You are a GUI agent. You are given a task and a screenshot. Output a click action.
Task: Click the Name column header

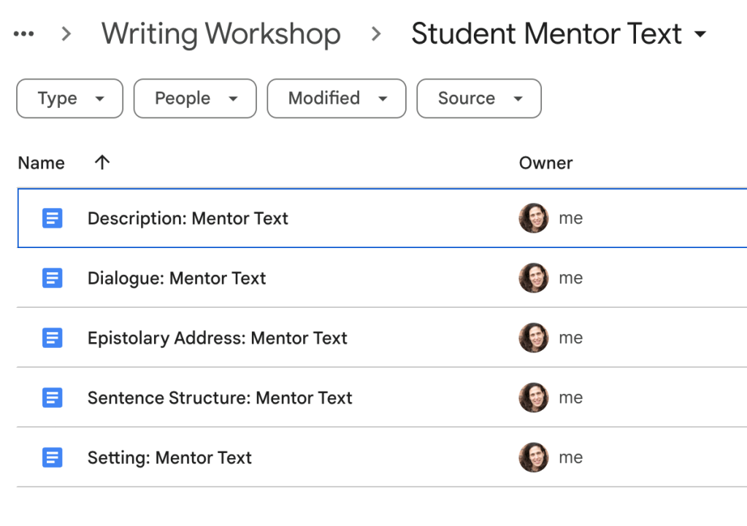[41, 163]
